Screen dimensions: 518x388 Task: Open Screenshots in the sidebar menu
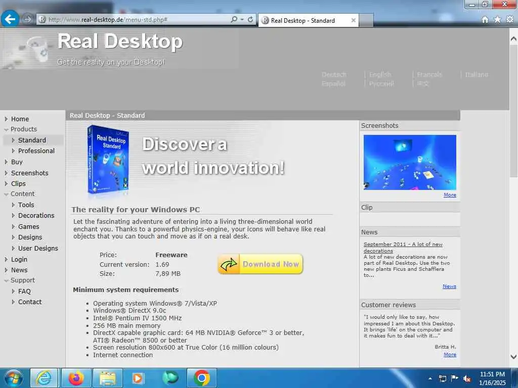(29, 173)
